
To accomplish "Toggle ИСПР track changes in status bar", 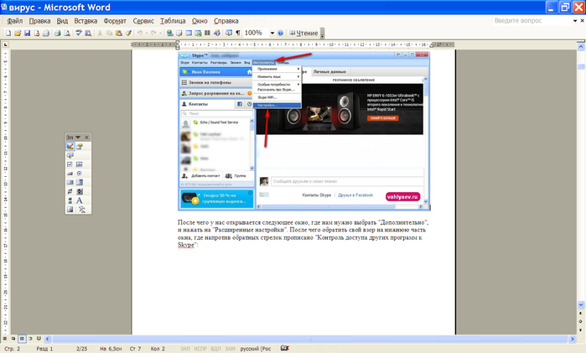I will point(200,349).
